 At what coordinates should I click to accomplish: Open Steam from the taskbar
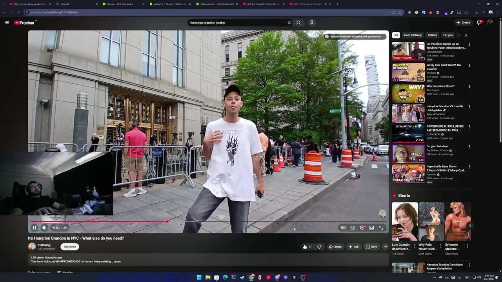242,277
